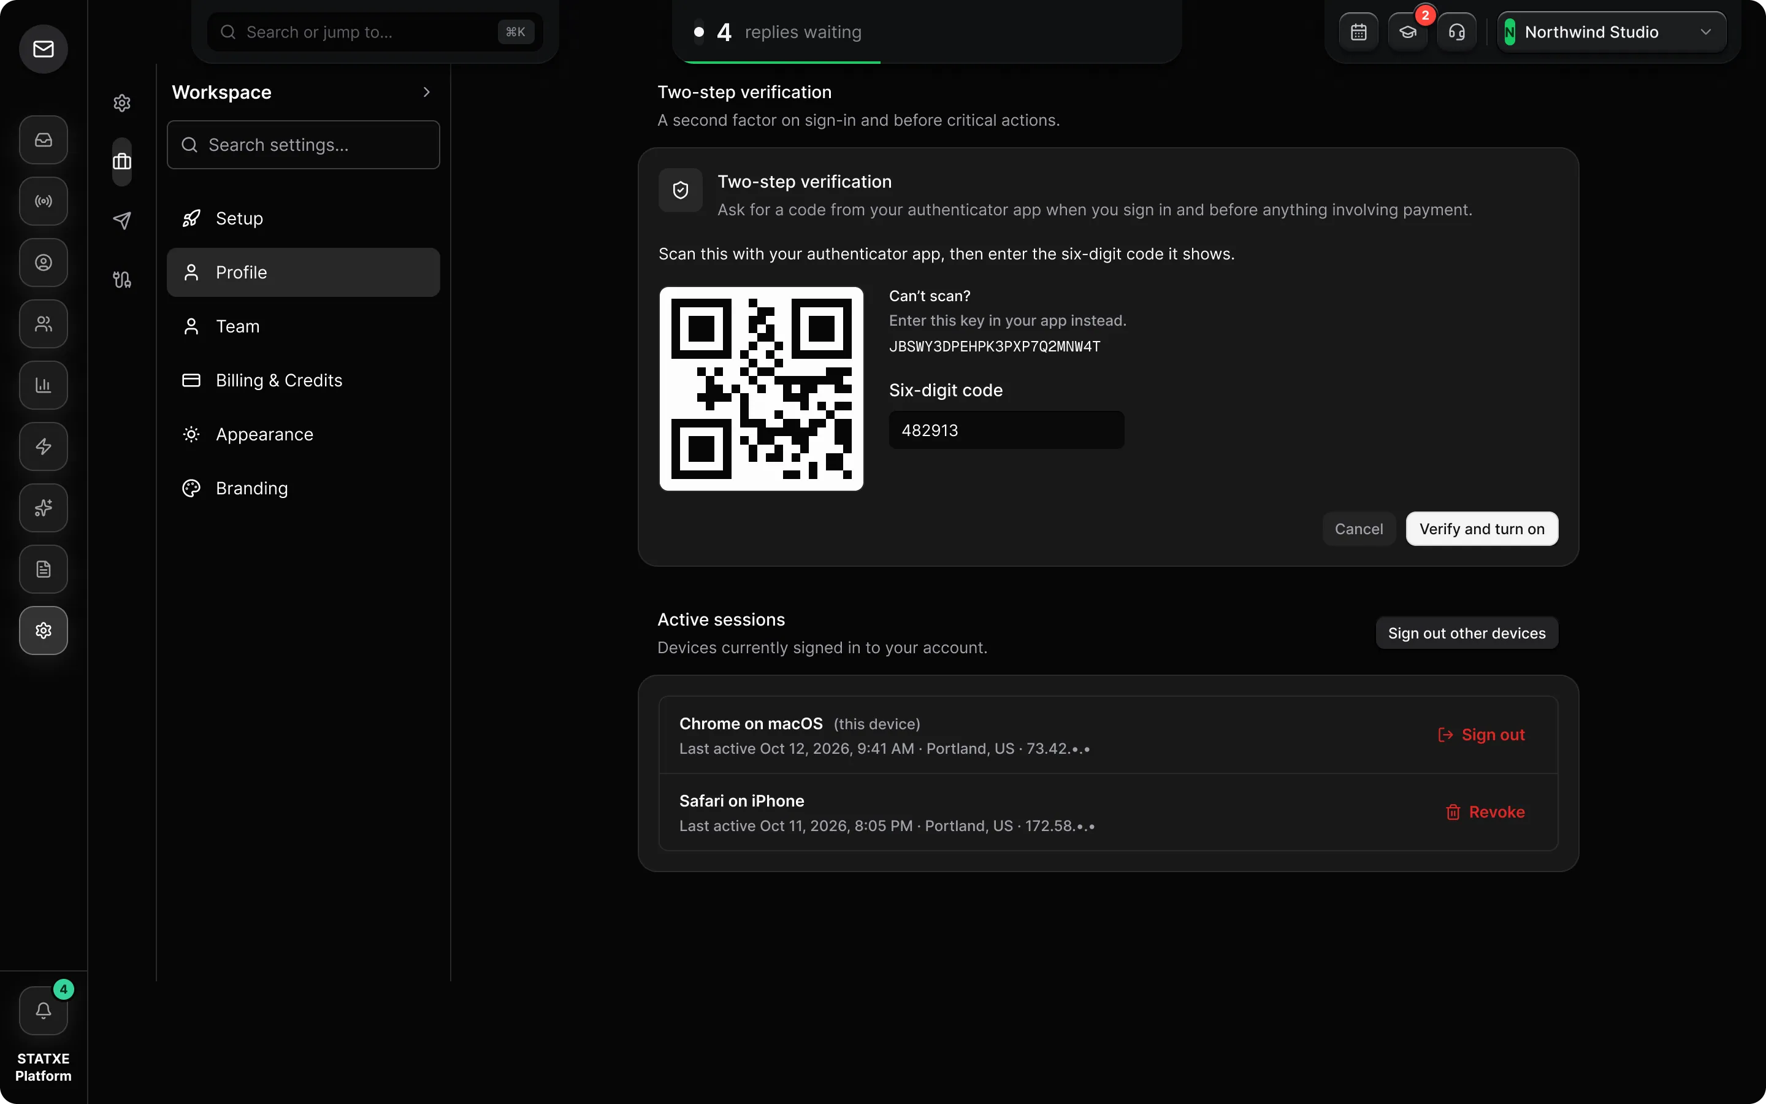Screen dimensions: 1766x1104
Task: Open the headset support icon in top bar
Action: [x=1456, y=32]
